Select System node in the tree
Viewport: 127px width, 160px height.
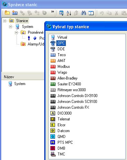(27, 27)
